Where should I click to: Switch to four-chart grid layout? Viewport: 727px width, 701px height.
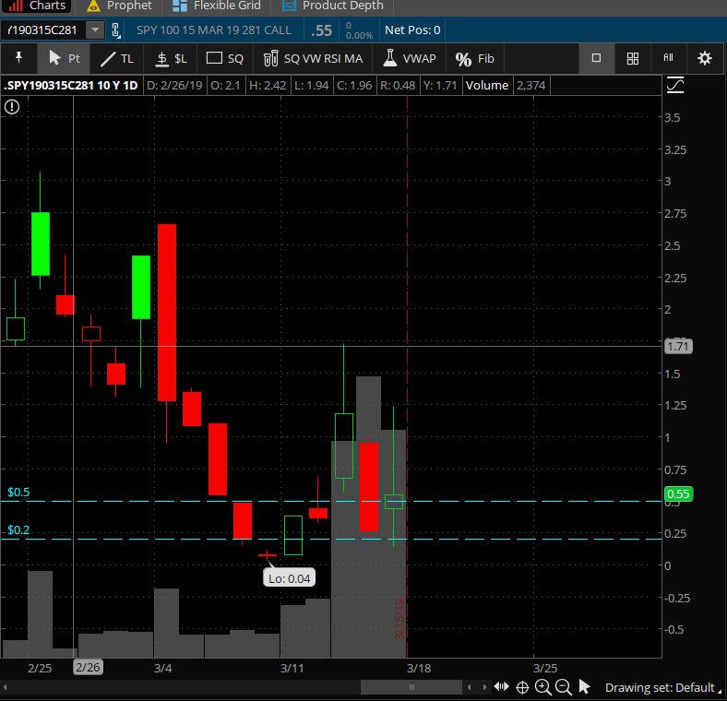tap(632, 58)
